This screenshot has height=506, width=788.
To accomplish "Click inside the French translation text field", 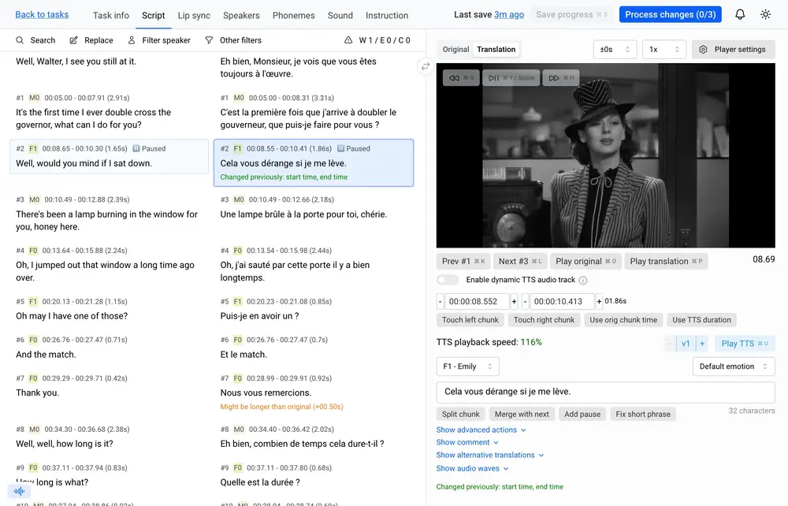I will click(x=604, y=391).
